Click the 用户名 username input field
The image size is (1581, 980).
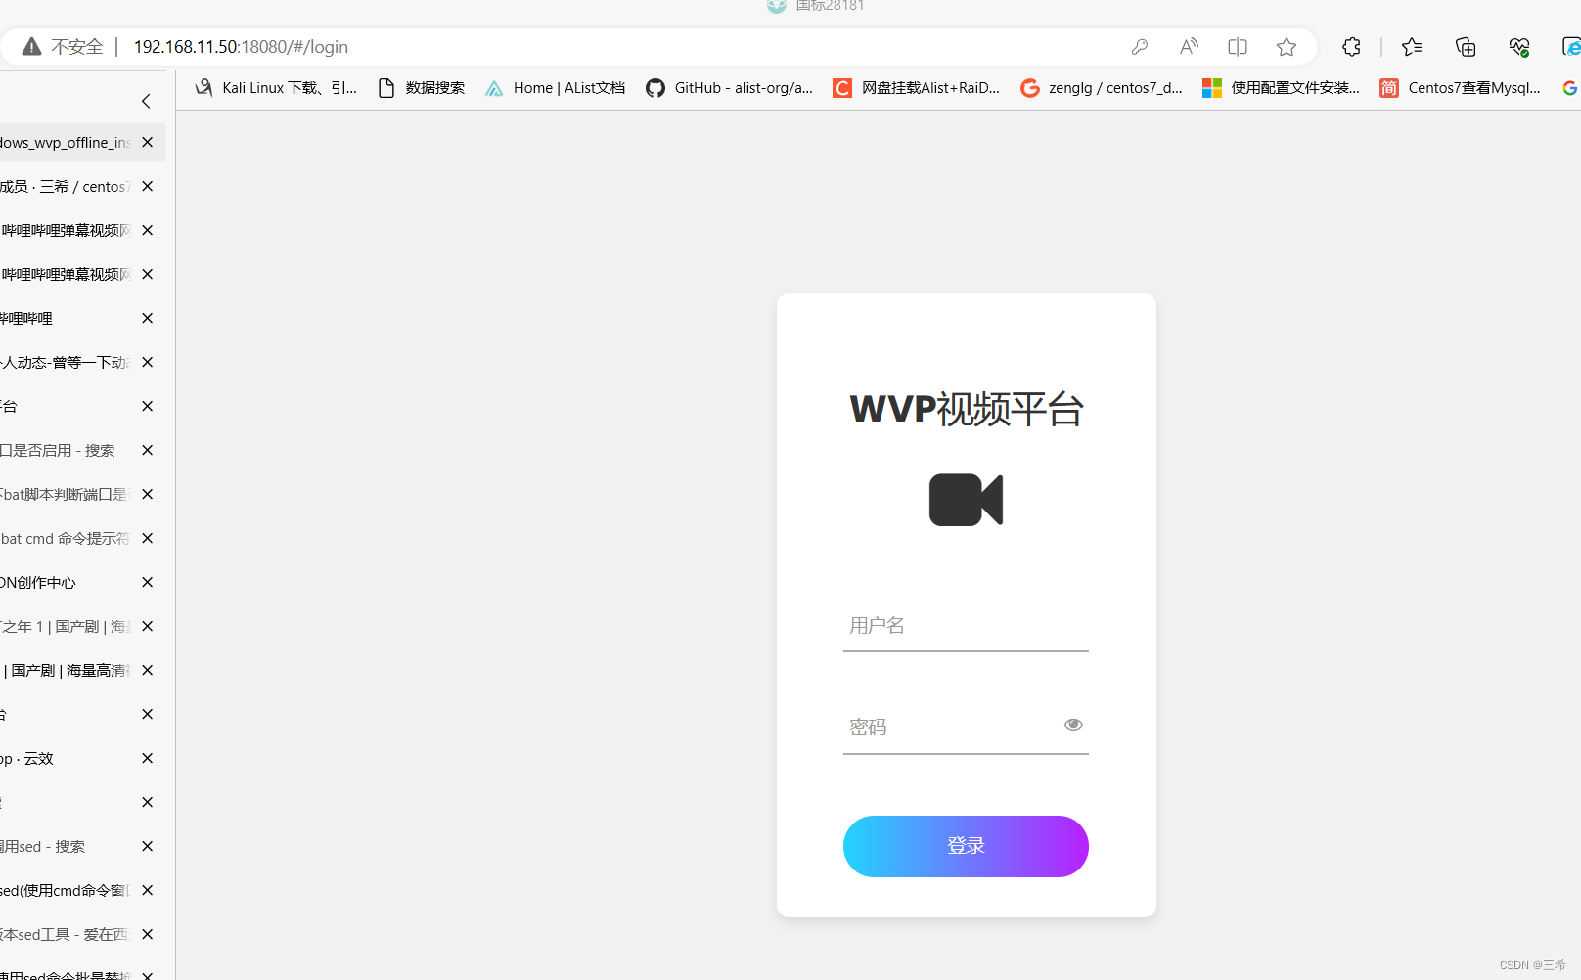click(x=966, y=625)
